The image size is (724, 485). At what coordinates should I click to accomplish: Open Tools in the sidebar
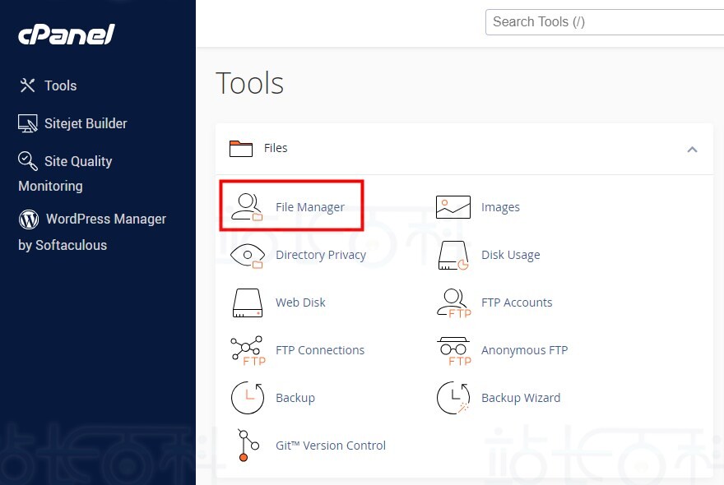(x=59, y=85)
